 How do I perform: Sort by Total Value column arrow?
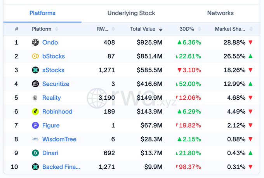pos(161,29)
